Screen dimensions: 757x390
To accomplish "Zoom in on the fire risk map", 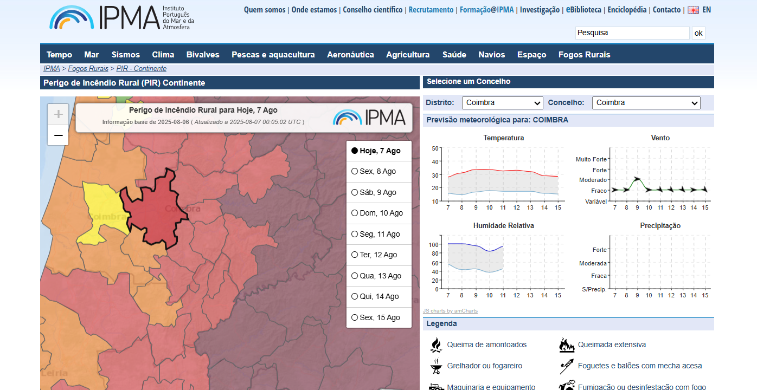I will (58, 114).
